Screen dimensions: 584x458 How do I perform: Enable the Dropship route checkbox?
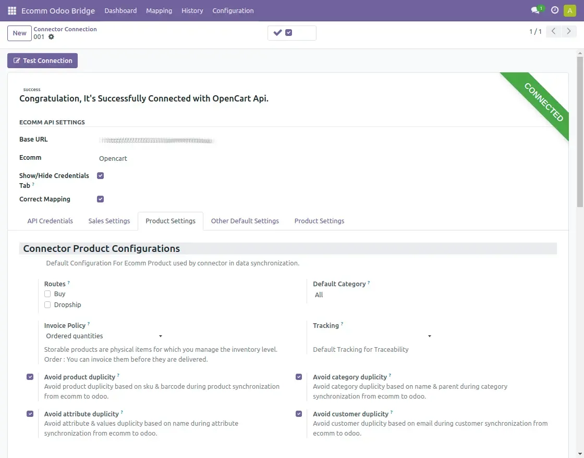(47, 304)
